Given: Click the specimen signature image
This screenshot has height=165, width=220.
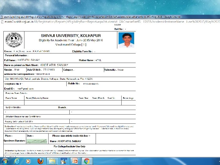Looking at the screenshot, I should pyautogui.click(x=37, y=141).
